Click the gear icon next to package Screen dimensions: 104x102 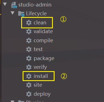point(29,58)
